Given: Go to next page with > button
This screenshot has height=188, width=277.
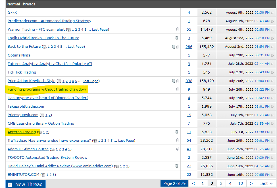Looking at the screenshot, I should pos(251,183).
